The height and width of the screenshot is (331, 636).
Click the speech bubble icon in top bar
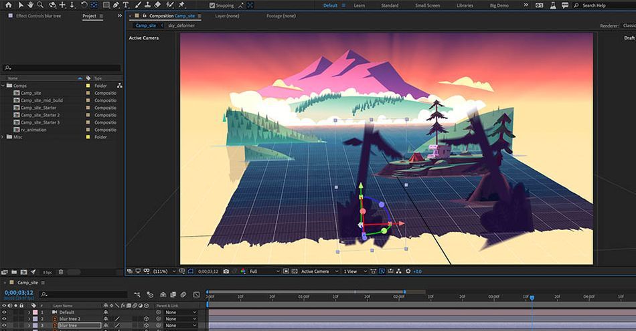tap(565, 5)
